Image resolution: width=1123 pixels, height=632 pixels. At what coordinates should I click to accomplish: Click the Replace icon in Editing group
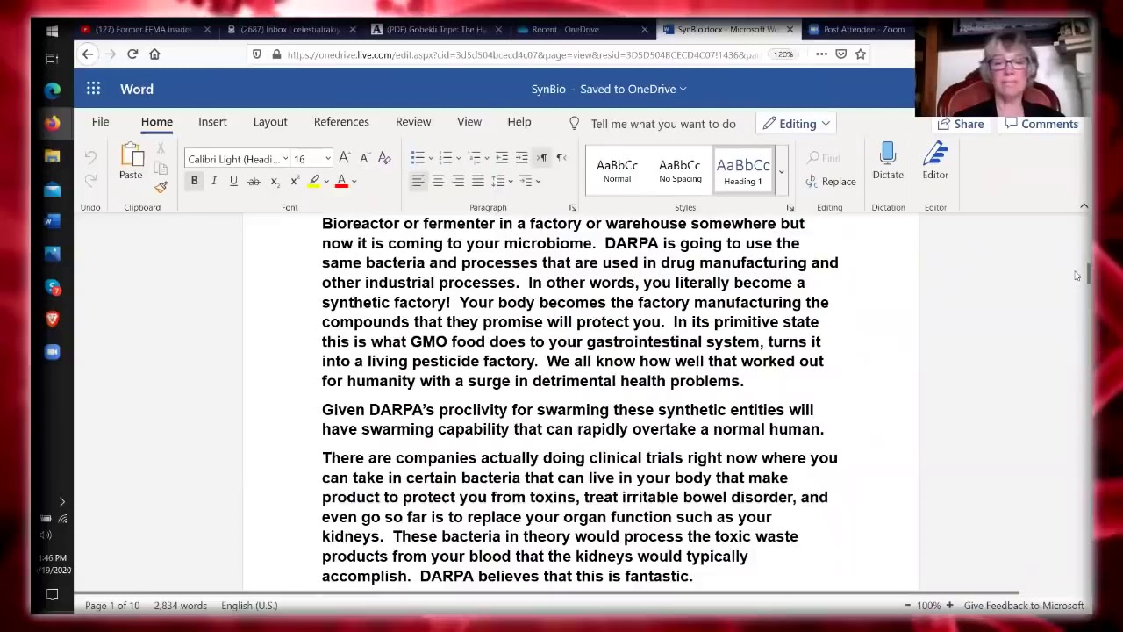(812, 182)
